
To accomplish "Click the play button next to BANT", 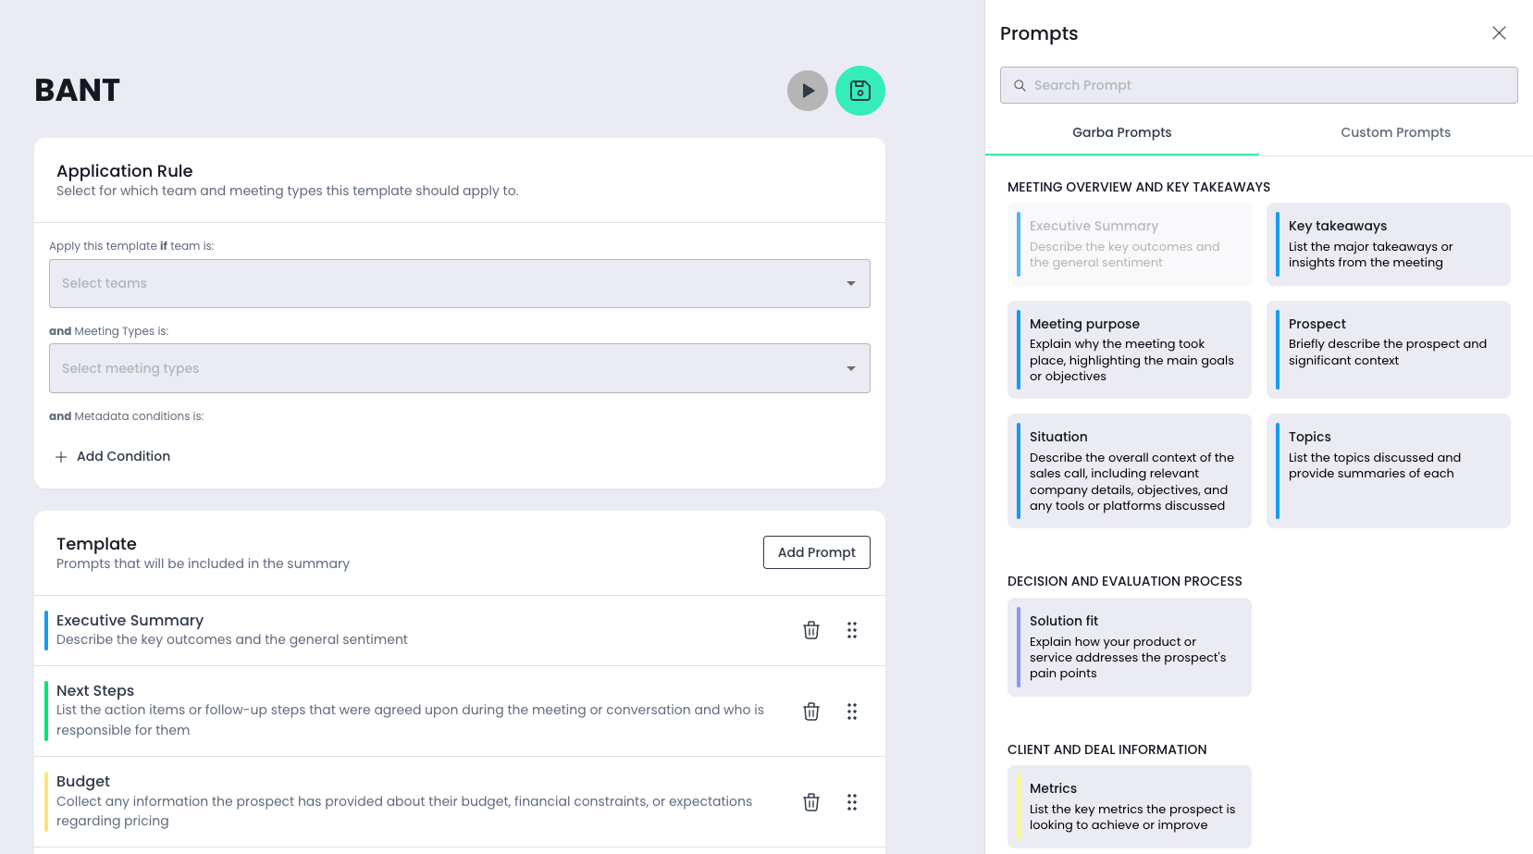I will [x=807, y=91].
